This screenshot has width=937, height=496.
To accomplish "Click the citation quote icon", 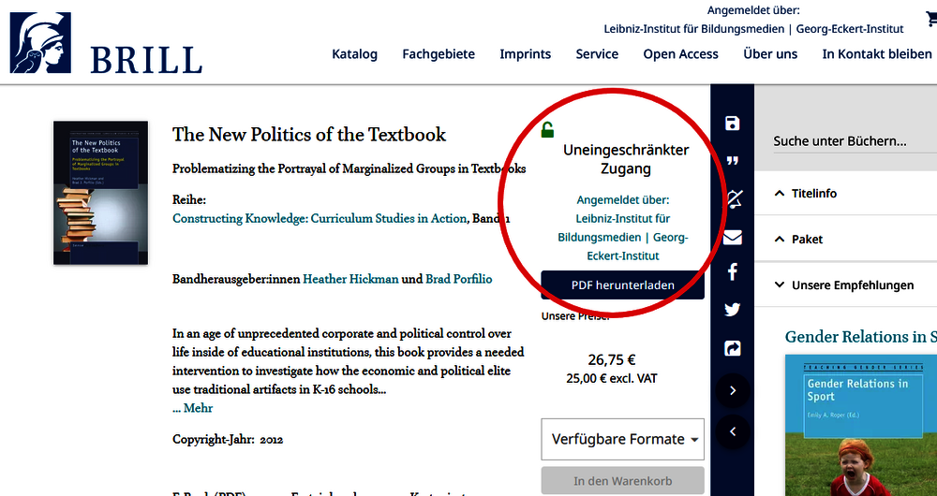I will point(733,162).
